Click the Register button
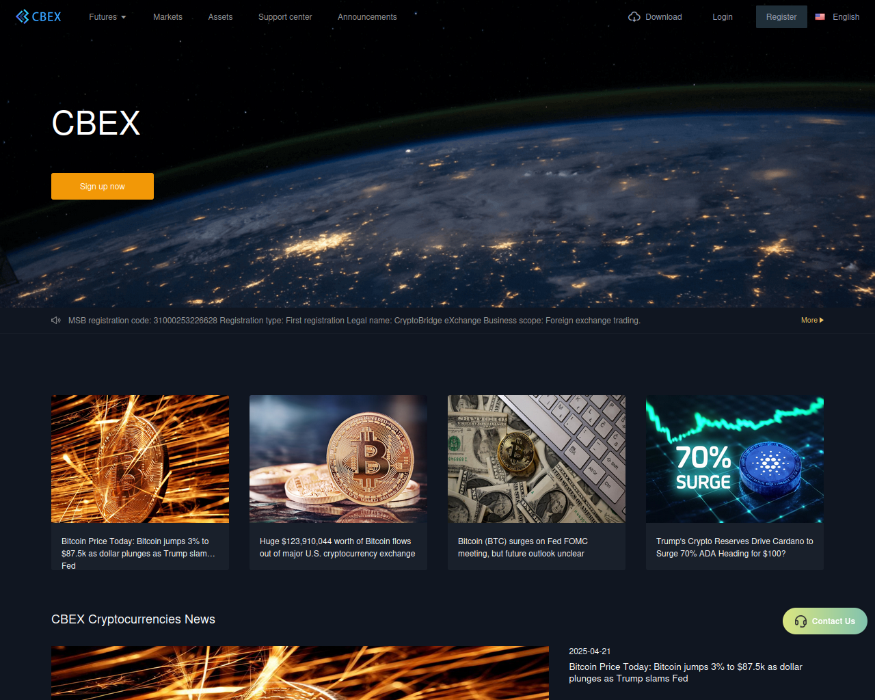875x700 pixels. point(781,16)
